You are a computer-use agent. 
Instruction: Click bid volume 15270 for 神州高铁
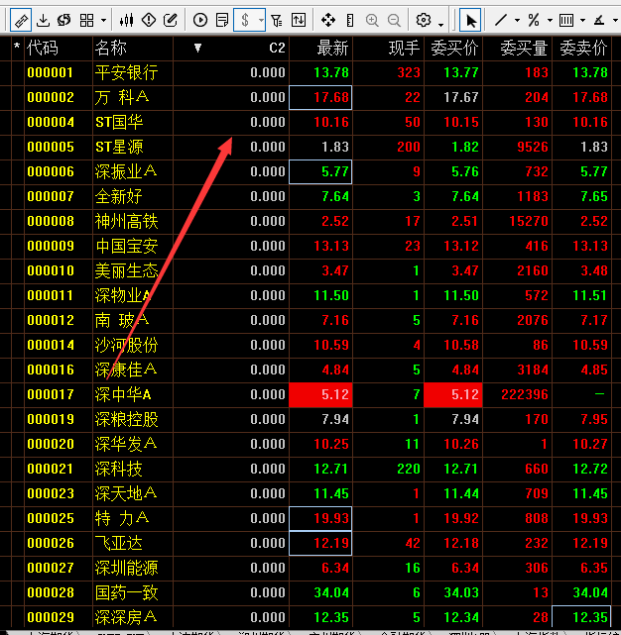coord(529,221)
